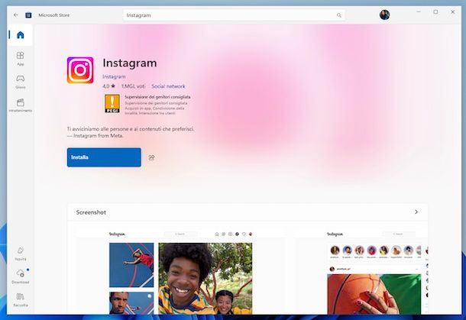Viewport: 466px width, 320px height.
Task: Click the 1 MGL voti rating count
Action: (x=133, y=86)
